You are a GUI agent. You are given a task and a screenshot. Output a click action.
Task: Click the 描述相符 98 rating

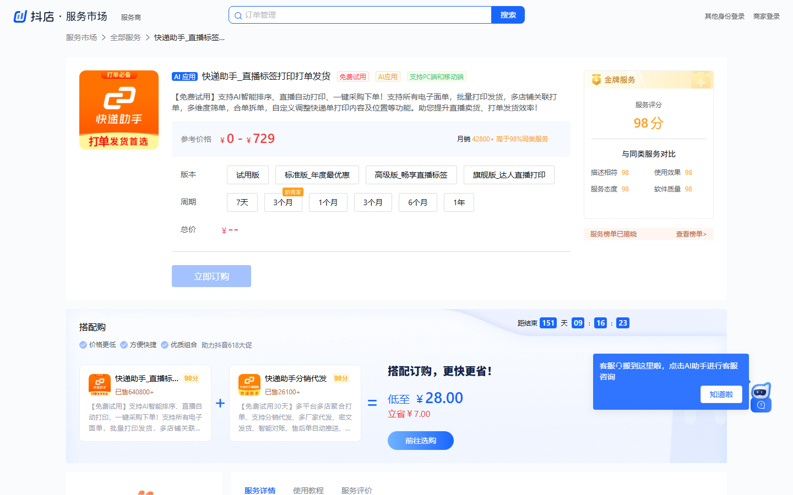point(610,173)
